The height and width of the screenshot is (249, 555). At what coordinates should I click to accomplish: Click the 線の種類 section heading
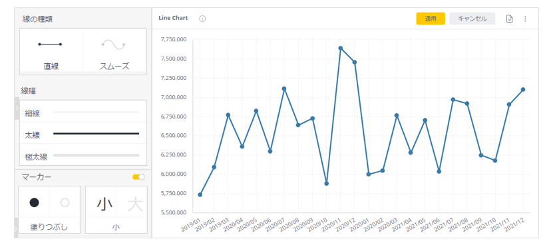click(x=37, y=19)
